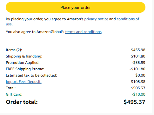Select the Promotion Applied label

[x=23, y=63]
